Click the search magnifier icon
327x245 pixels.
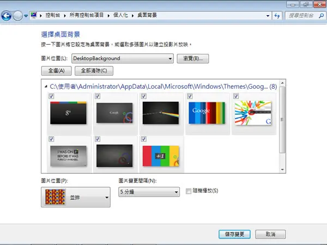322,16
